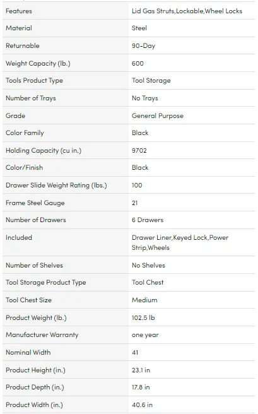
Task: Click the Material value Steel
Action: (139, 28)
